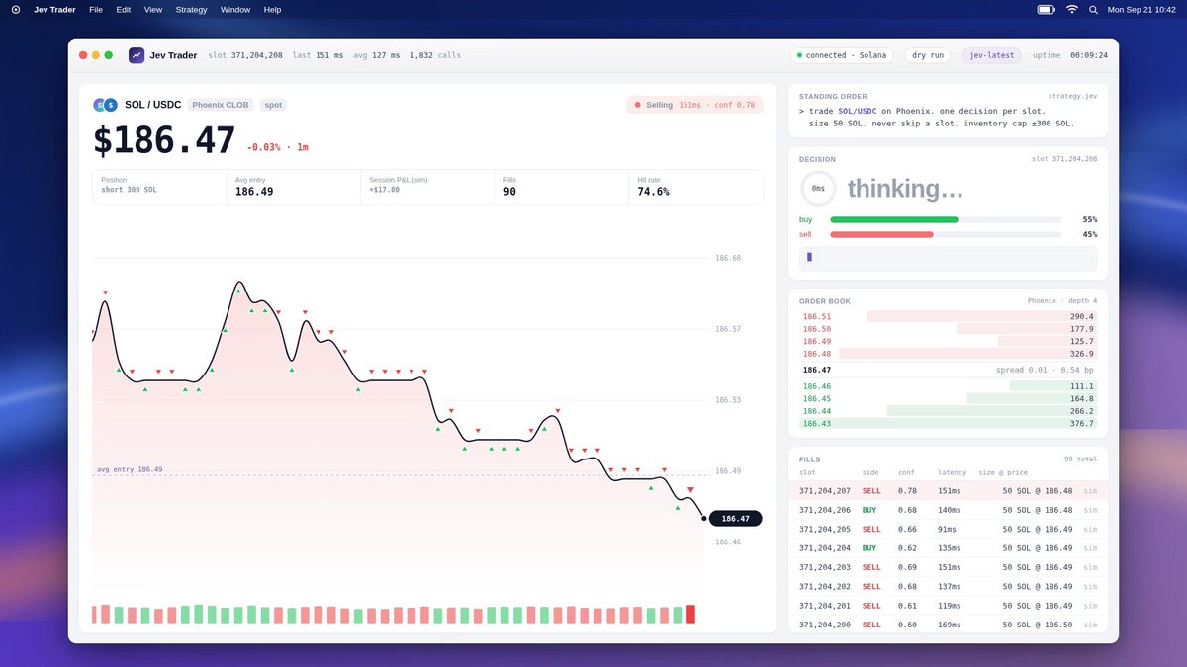Image resolution: width=1187 pixels, height=667 pixels.
Task: Select the fill row for slot 371,204,206
Action: point(948,510)
